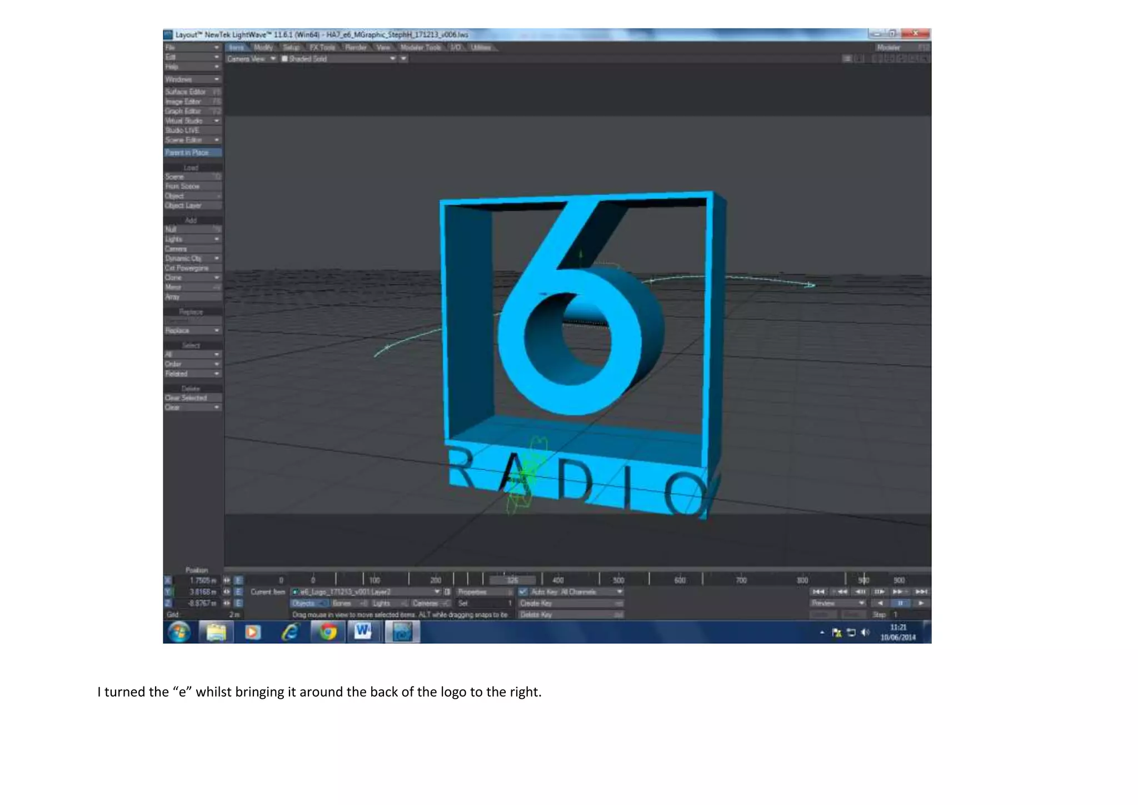Open envelope E button for Z position
The image size is (1138, 805).
point(238,603)
